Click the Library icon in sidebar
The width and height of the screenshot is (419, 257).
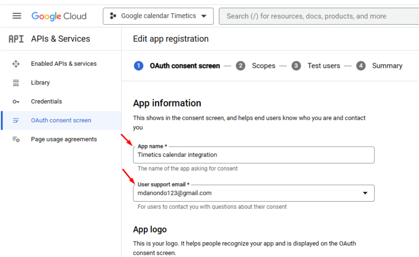16,83
